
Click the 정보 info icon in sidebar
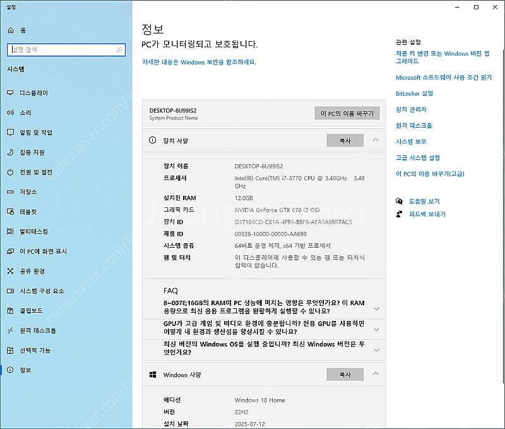[10, 370]
